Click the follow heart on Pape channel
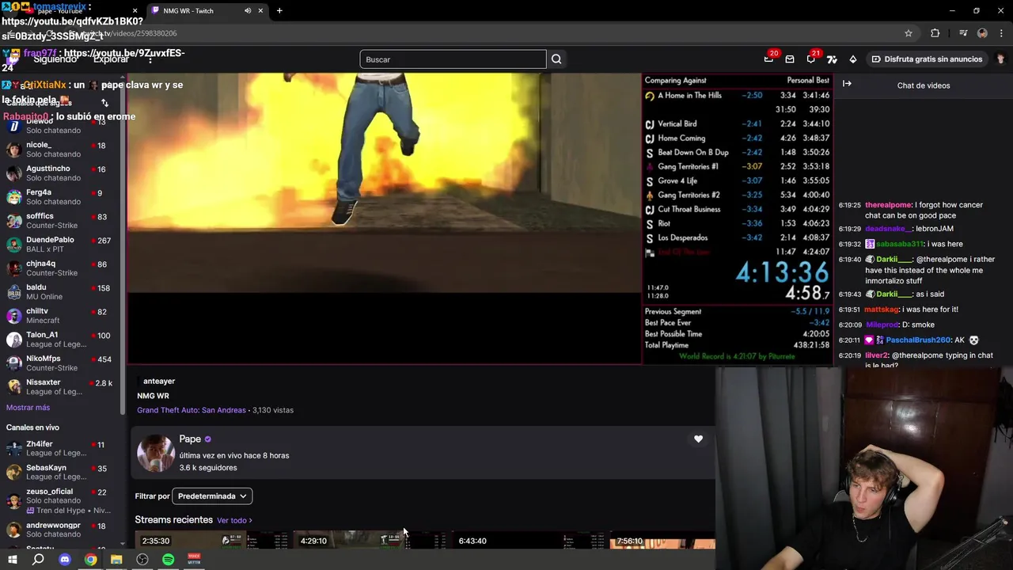Viewport: 1013px width, 570px height. tap(698, 439)
